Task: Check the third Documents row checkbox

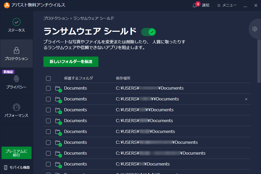Action: click(x=48, y=110)
